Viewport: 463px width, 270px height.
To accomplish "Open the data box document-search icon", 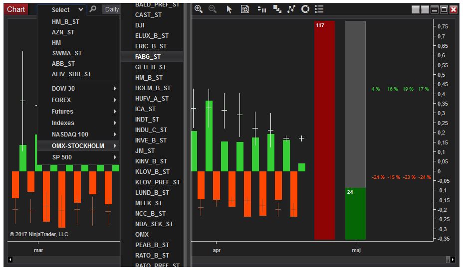I will pos(245,9).
